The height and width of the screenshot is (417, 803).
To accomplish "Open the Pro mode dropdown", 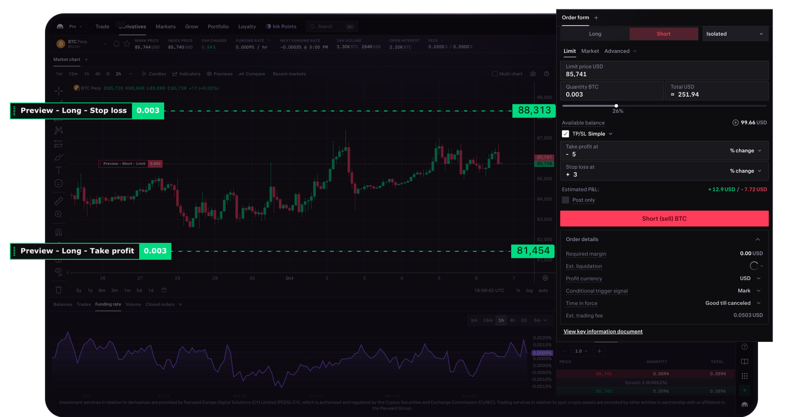I will point(75,27).
